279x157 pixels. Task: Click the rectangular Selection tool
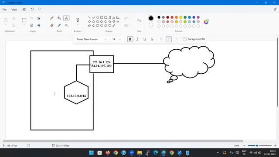click(x=24, y=20)
